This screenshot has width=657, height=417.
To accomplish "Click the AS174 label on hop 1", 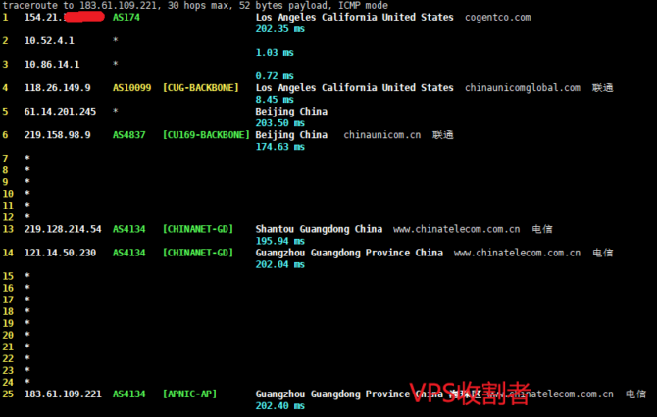I will (x=126, y=17).
